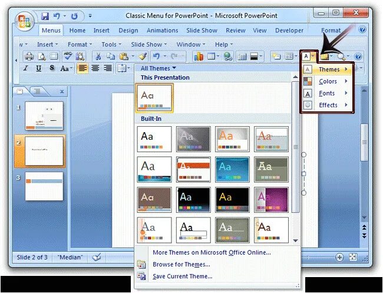
Task: Open the Office button menu
Action: click(24, 21)
